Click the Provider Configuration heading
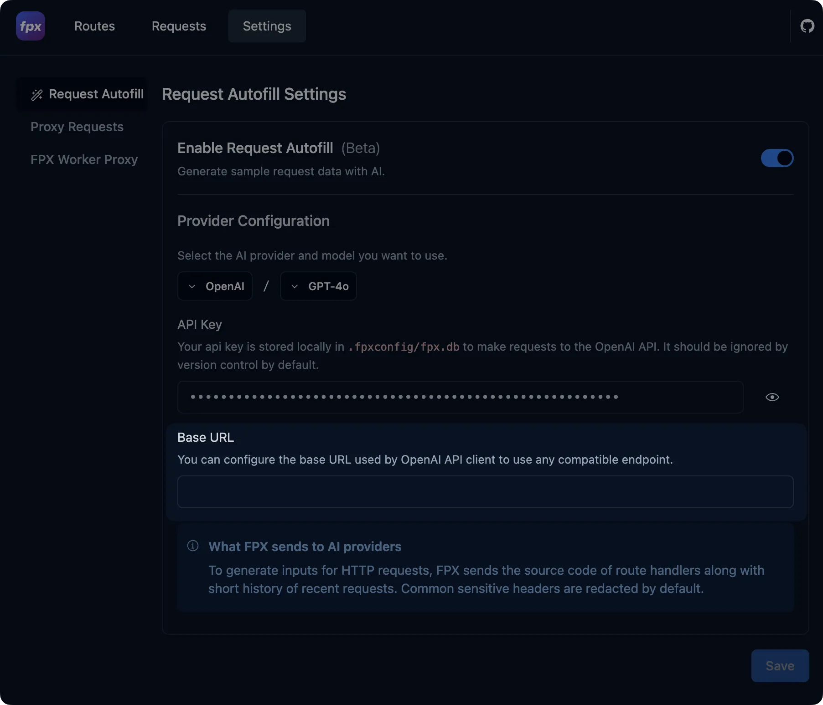Screen dimensions: 823x705 click(x=254, y=221)
